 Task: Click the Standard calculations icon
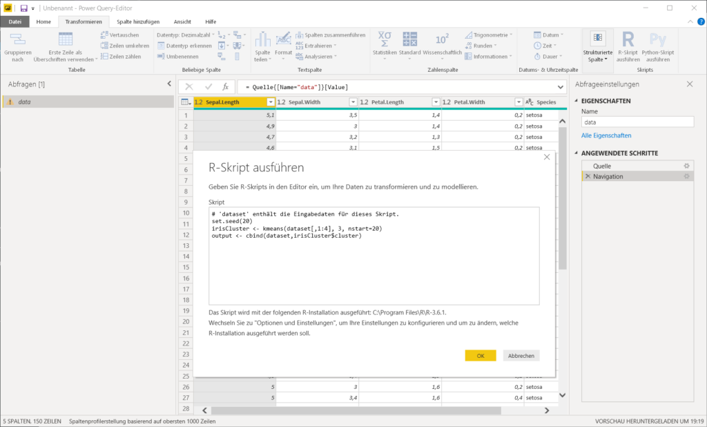(x=409, y=39)
